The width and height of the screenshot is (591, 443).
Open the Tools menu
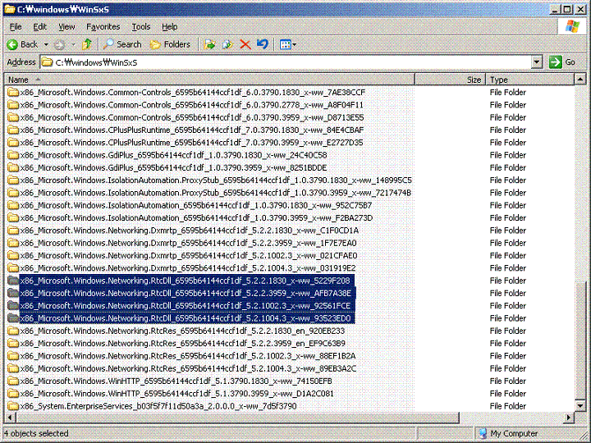[141, 27]
